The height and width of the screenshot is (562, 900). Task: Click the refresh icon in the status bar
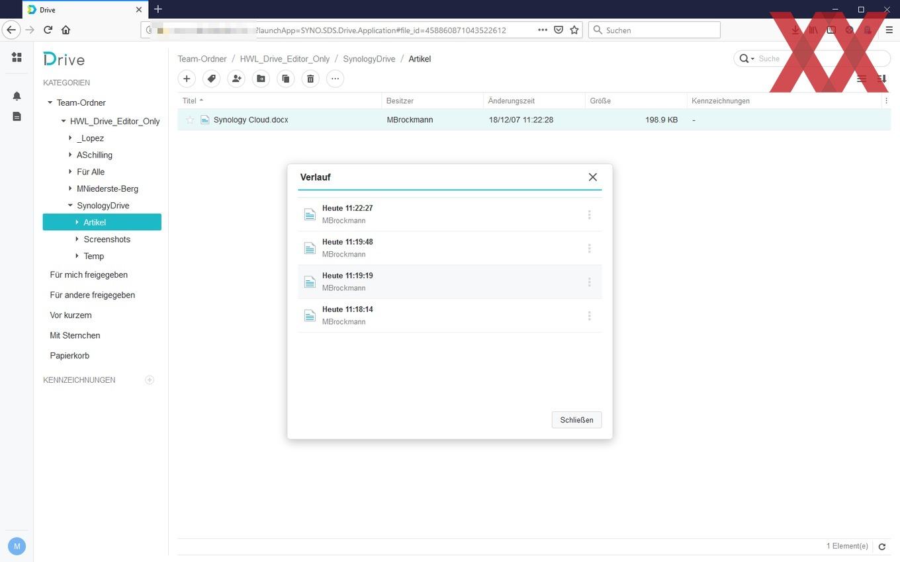pyautogui.click(x=881, y=547)
